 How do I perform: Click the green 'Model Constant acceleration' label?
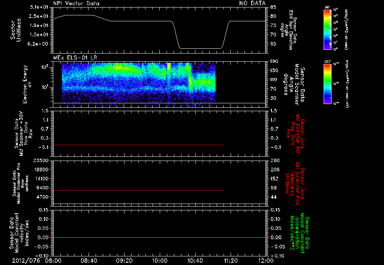click(x=300, y=233)
